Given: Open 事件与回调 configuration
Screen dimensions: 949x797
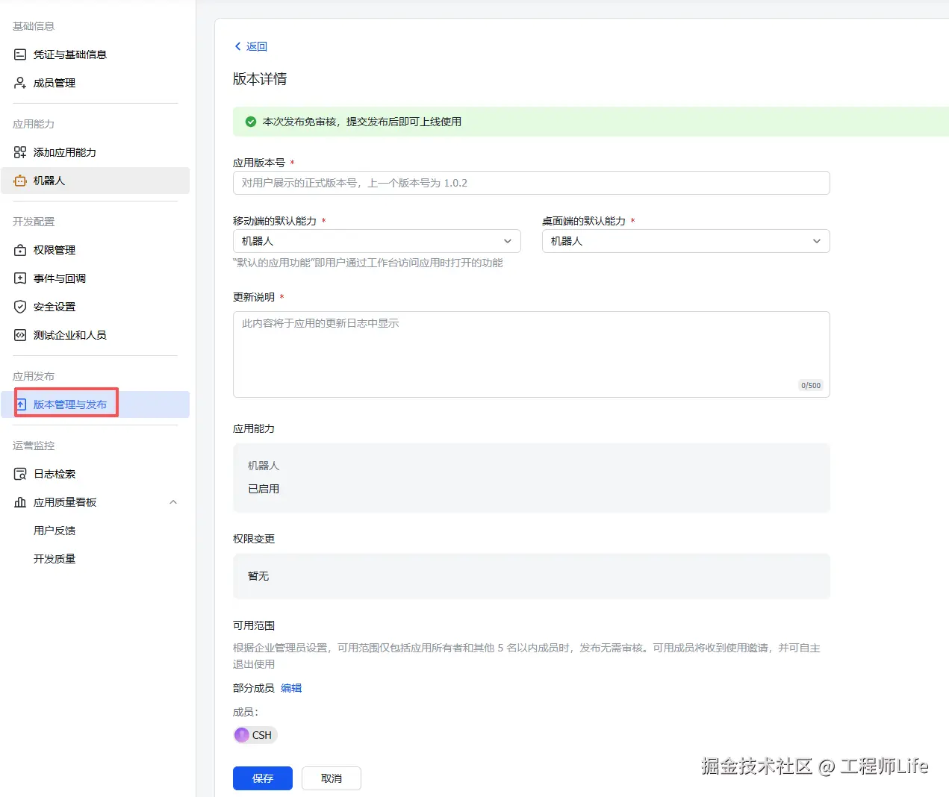Looking at the screenshot, I should click(96, 278).
